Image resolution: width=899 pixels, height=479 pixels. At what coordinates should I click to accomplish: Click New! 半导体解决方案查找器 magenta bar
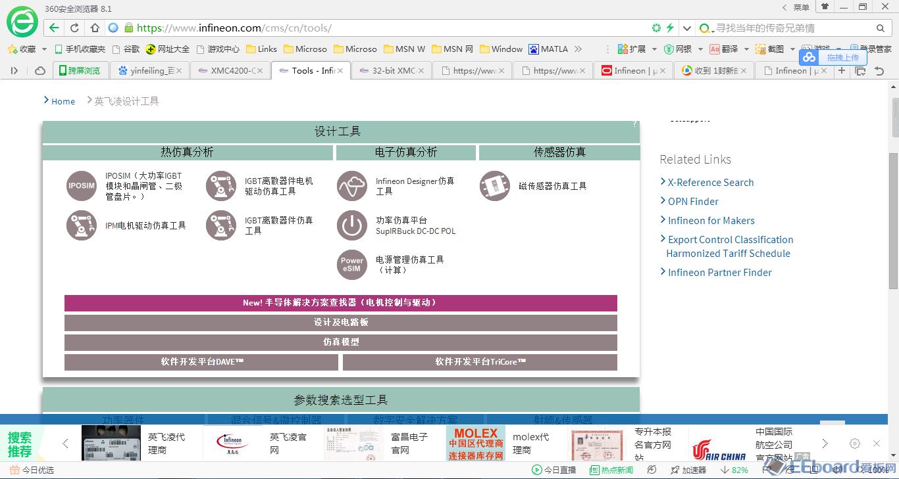341,303
